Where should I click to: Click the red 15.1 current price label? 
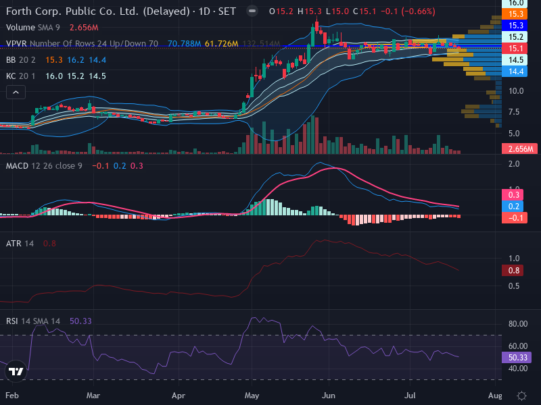[x=514, y=49]
